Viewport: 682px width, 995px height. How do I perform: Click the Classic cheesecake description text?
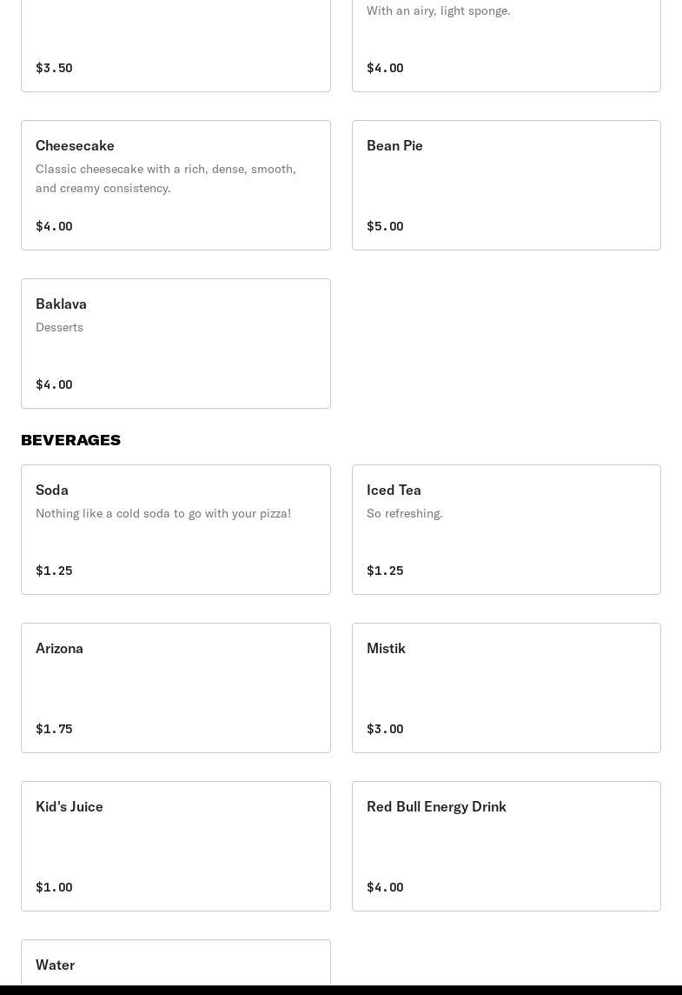tap(166, 178)
